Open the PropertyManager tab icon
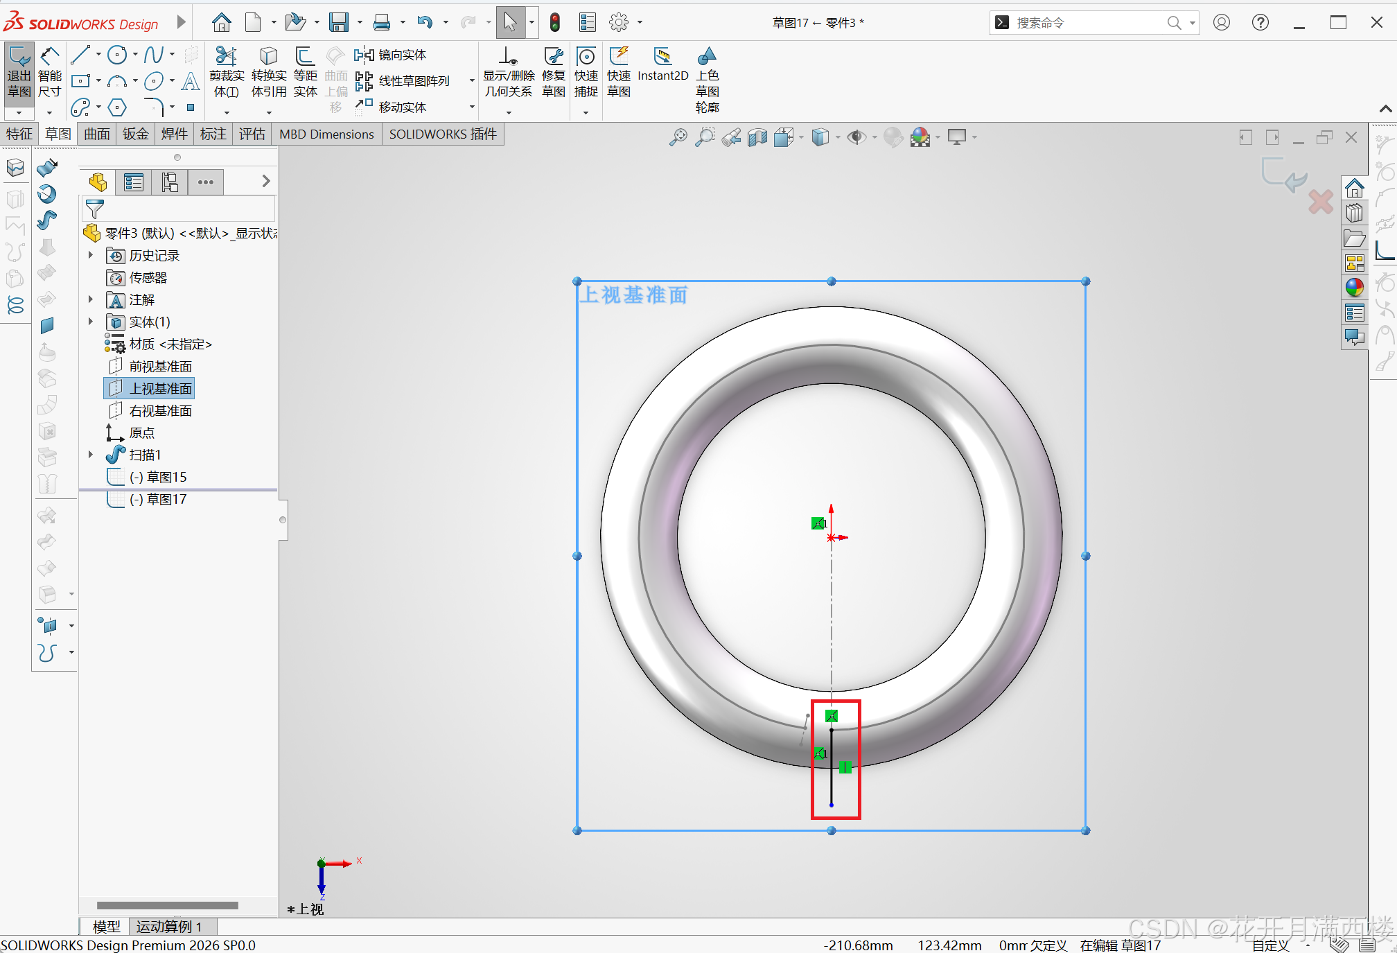 [133, 182]
